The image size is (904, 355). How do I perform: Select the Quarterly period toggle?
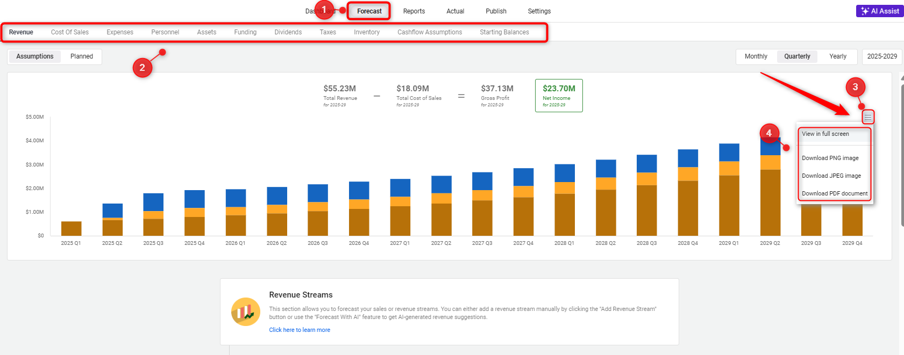pos(796,56)
